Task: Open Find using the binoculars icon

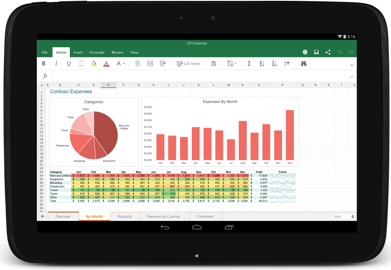Action: (303, 63)
